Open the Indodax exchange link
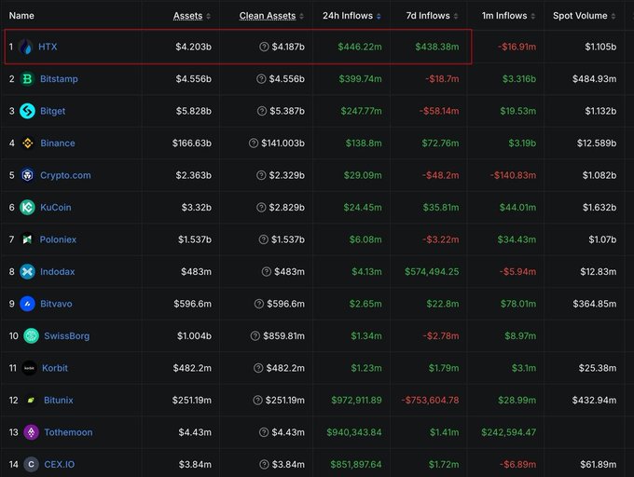The height and width of the screenshot is (477, 634). click(58, 272)
